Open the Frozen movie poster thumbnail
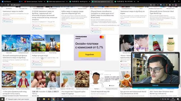The height and width of the screenshot is (101, 181). (23, 43)
